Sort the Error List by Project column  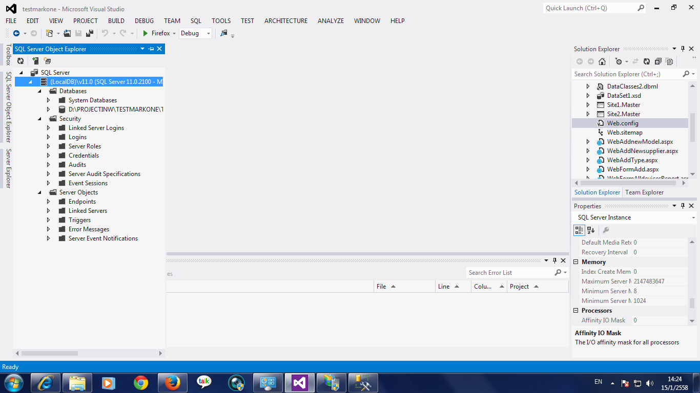tap(538, 287)
